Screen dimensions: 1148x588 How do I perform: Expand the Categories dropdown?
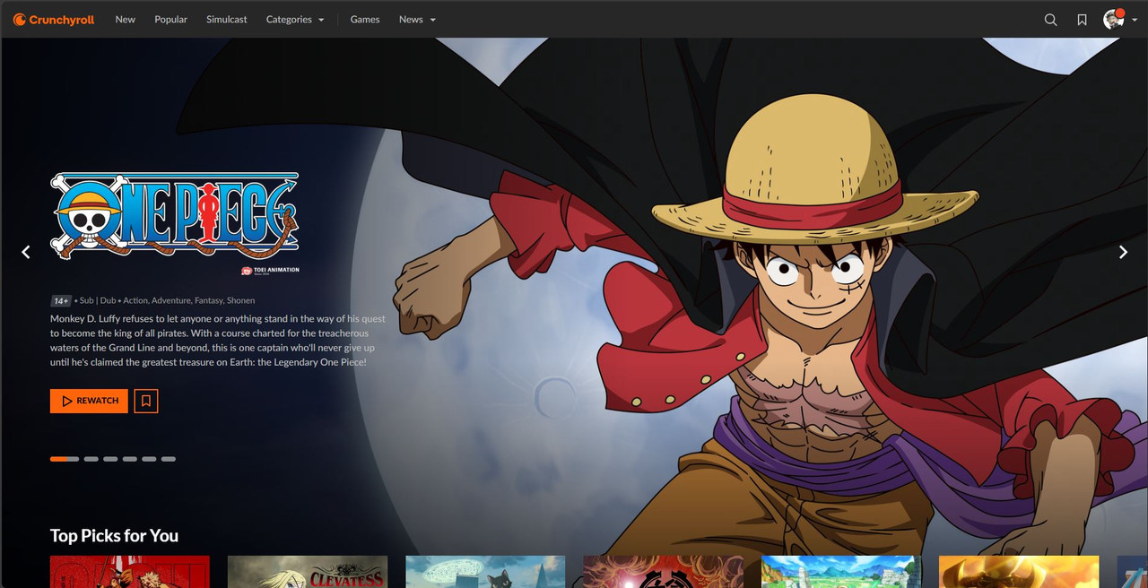295,19
